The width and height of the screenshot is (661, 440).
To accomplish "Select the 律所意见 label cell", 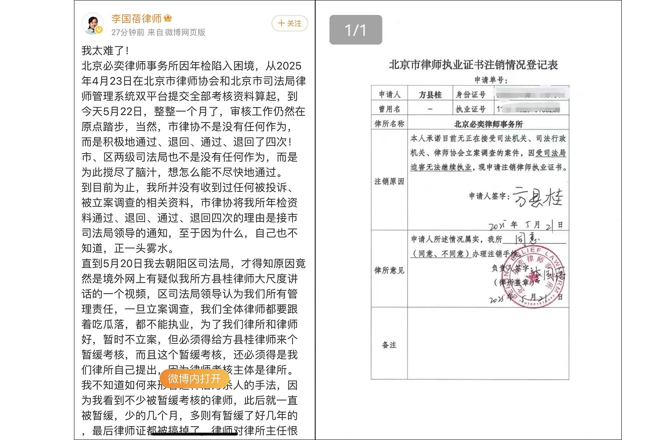I will point(389,270).
